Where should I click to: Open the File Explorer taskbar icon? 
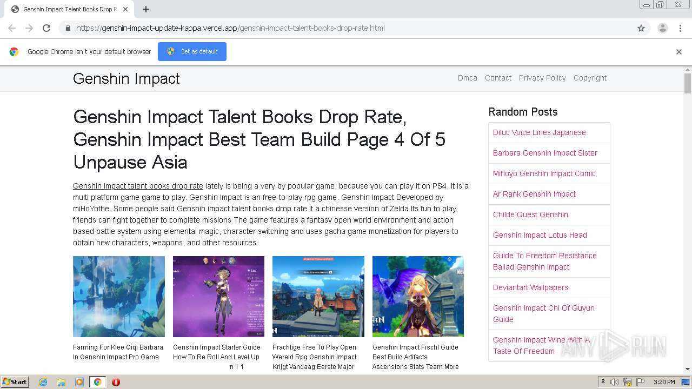click(x=61, y=382)
